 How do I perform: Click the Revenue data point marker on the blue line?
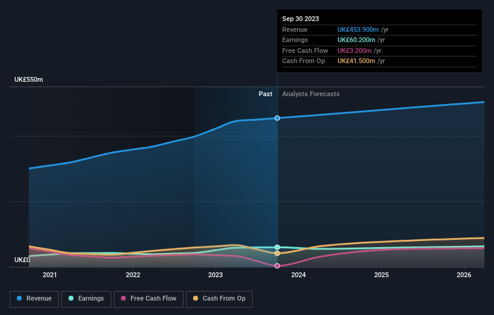[277, 118]
